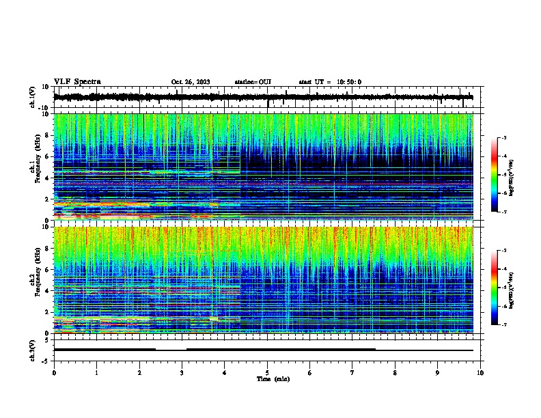The height and width of the screenshot is (418, 541).
Task: Click time axis tick label "3"
Action: click(x=182, y=373)
